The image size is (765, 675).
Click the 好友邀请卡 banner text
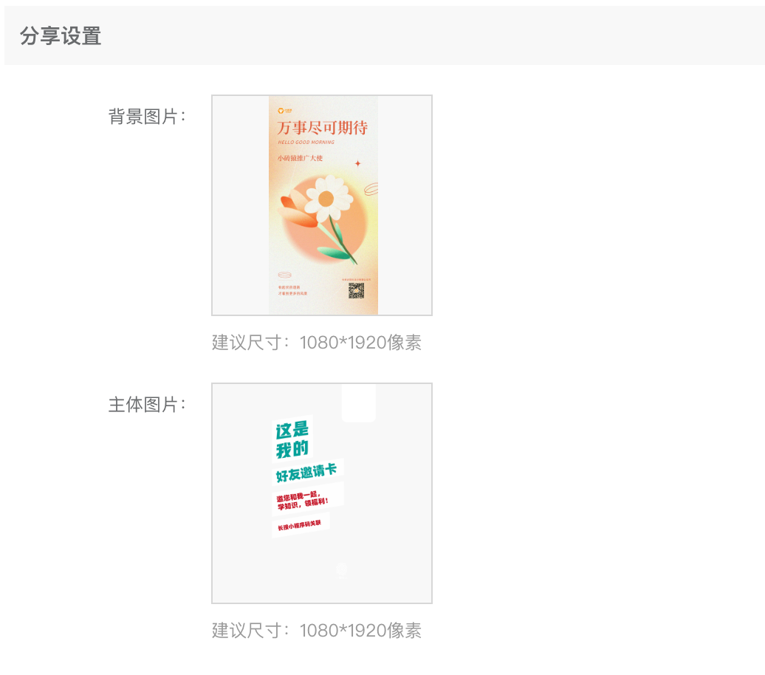coord(307,472)
